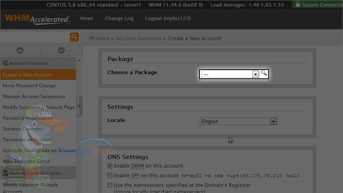Toggle Enable SPF on this account
This screenshot has width=343, height=193.
(x=110, y=176)
